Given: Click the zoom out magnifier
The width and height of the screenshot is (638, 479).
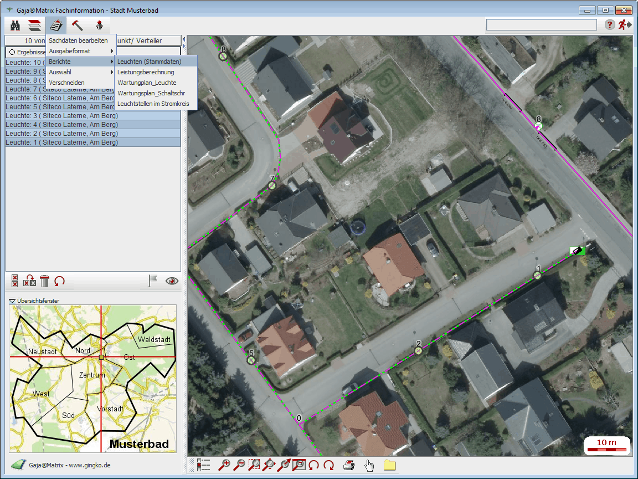Looking at the screenshot, I should (239, 465).
